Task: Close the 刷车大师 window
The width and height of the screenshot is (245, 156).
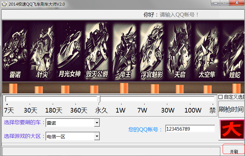Action: point(237,3)
